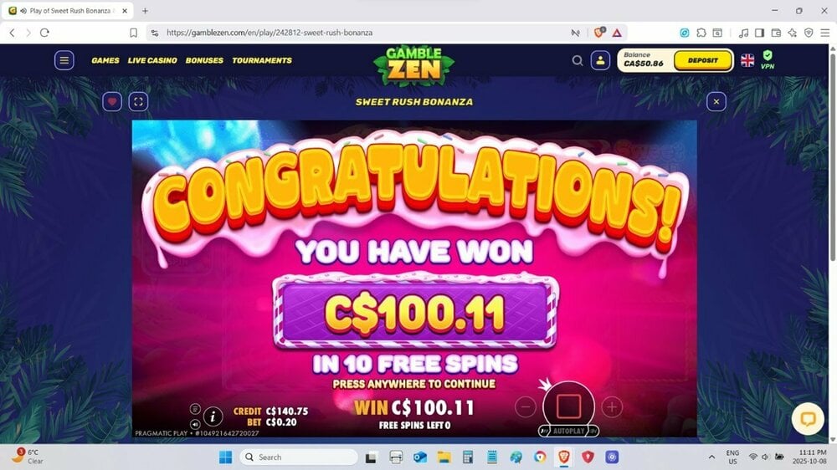Increase bet with the plus button
This screenshot has height=470, width=837.
click(612, 407)
